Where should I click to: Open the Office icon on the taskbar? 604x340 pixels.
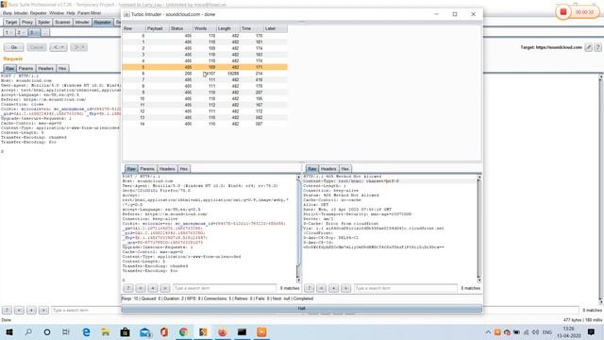(164, 331)
